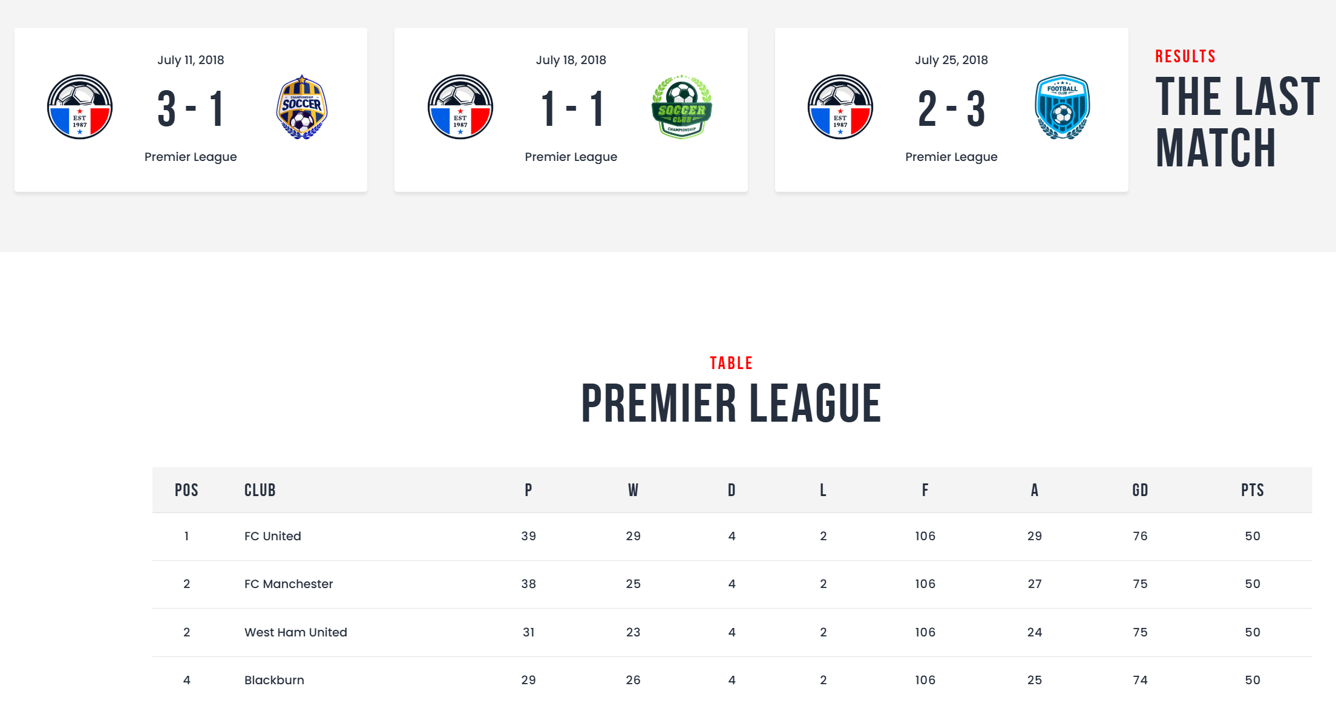
Task: Open the 3 - 1 match score
Action: (x=191, y=109)
